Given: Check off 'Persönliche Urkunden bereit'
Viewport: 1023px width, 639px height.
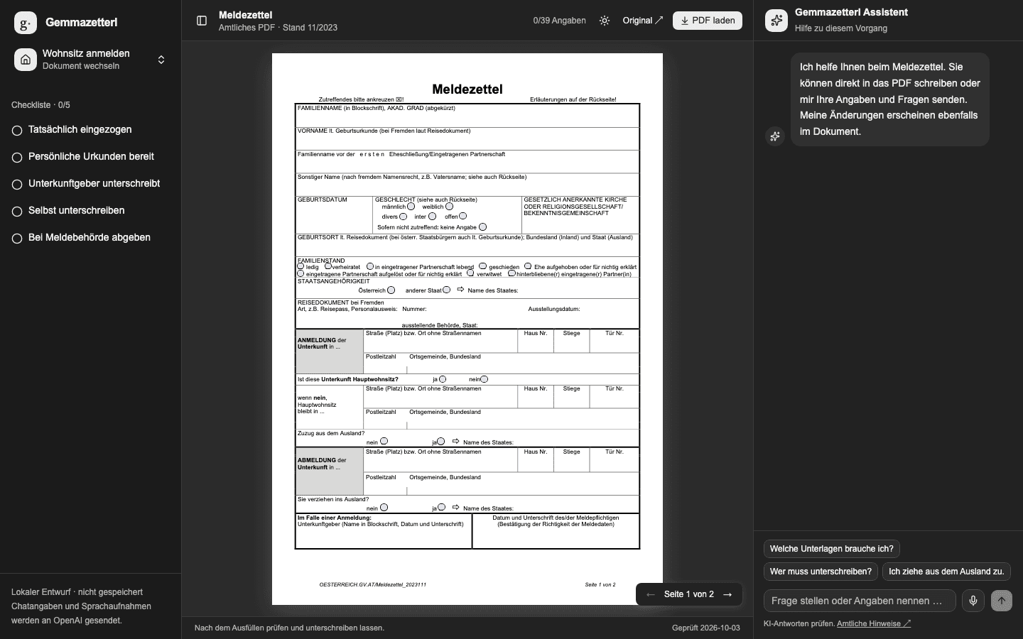Looking at the screenshot, I should pyautogui.click(x=17, y=158).
